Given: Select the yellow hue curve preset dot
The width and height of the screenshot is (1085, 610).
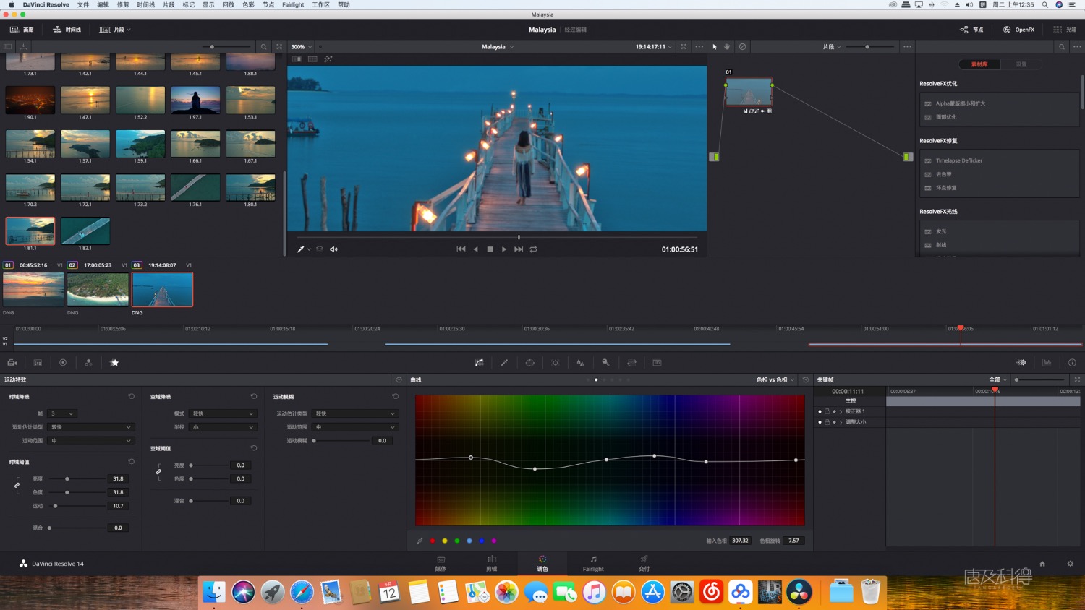Looking at the screenshot, I should pos(445,541).
